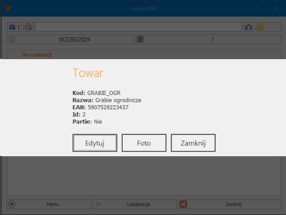
Task: Click the Futuriti logo in the title bar
Action: pos(8,8)
